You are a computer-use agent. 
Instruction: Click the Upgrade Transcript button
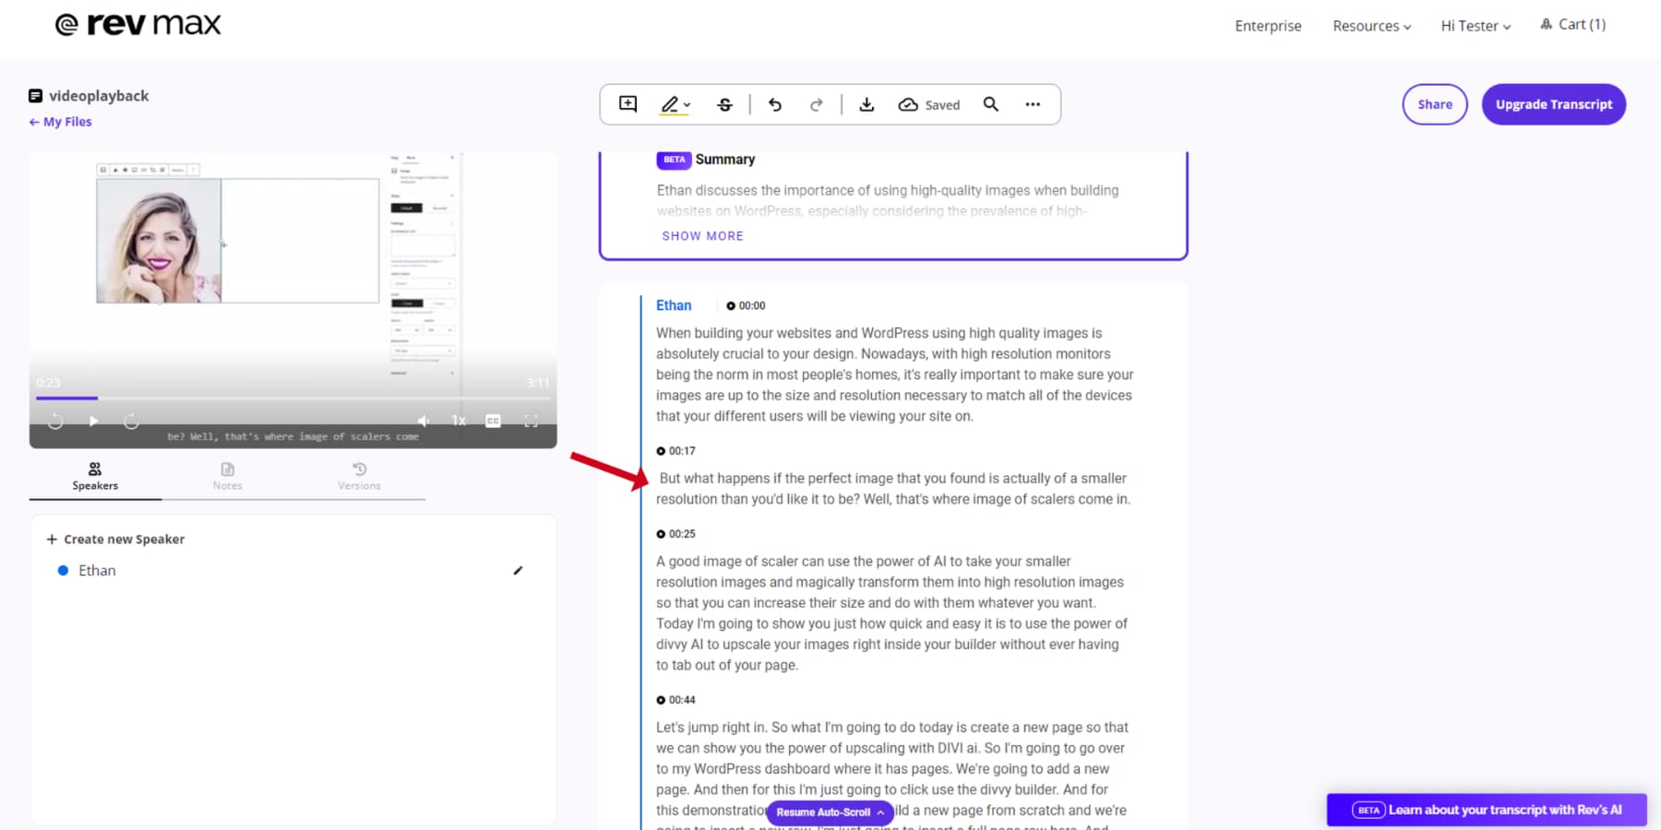pos(1554,104)
